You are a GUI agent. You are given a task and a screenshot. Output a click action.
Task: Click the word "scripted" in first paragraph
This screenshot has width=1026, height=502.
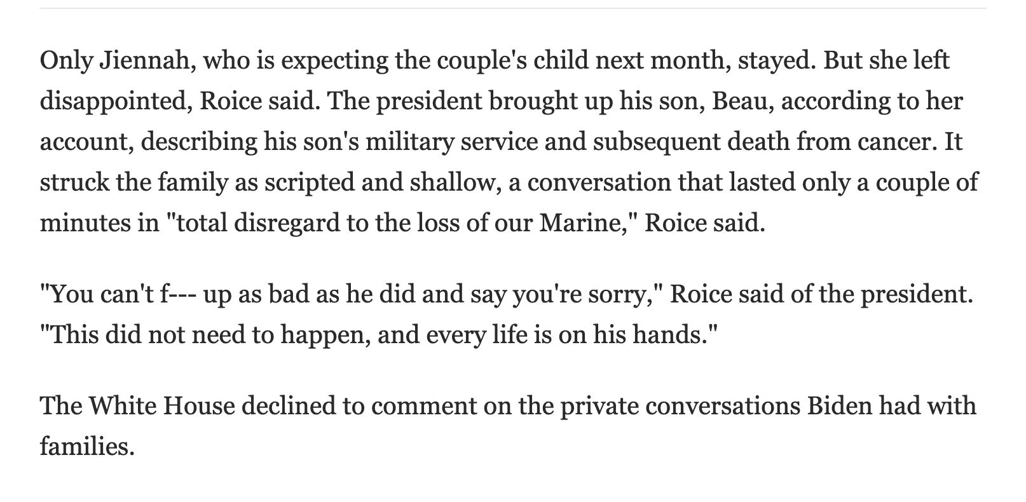click(306, 183)
